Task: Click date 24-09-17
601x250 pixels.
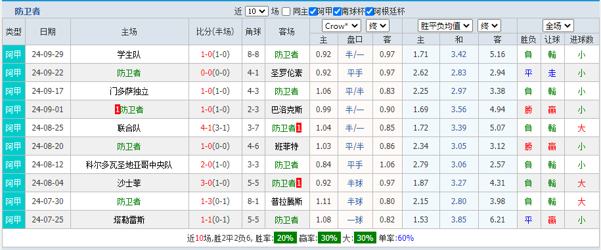Action: pyautogui.click(x=48, y=91)
